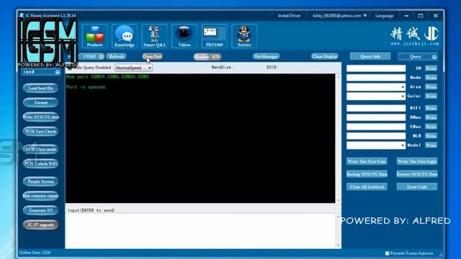Open the Service penguin icon
The height and width of the screenshot is (259, 461).
tap(244, 36)
